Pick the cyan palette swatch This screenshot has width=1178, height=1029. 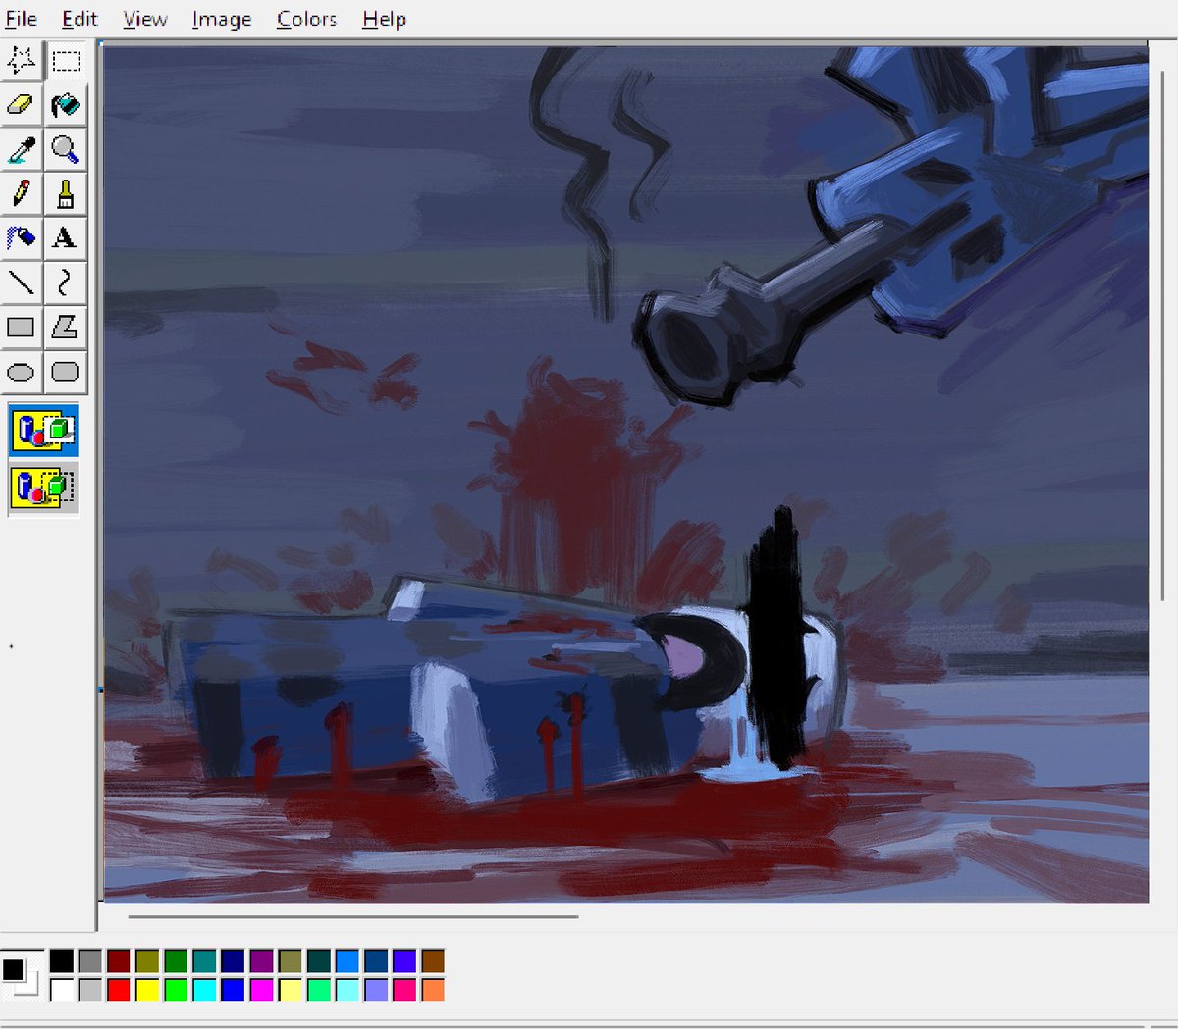204,989
